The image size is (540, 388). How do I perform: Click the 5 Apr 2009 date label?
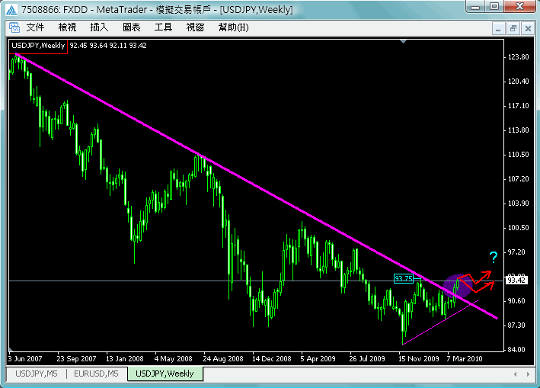pyautogui.click(x=318, y=359)
